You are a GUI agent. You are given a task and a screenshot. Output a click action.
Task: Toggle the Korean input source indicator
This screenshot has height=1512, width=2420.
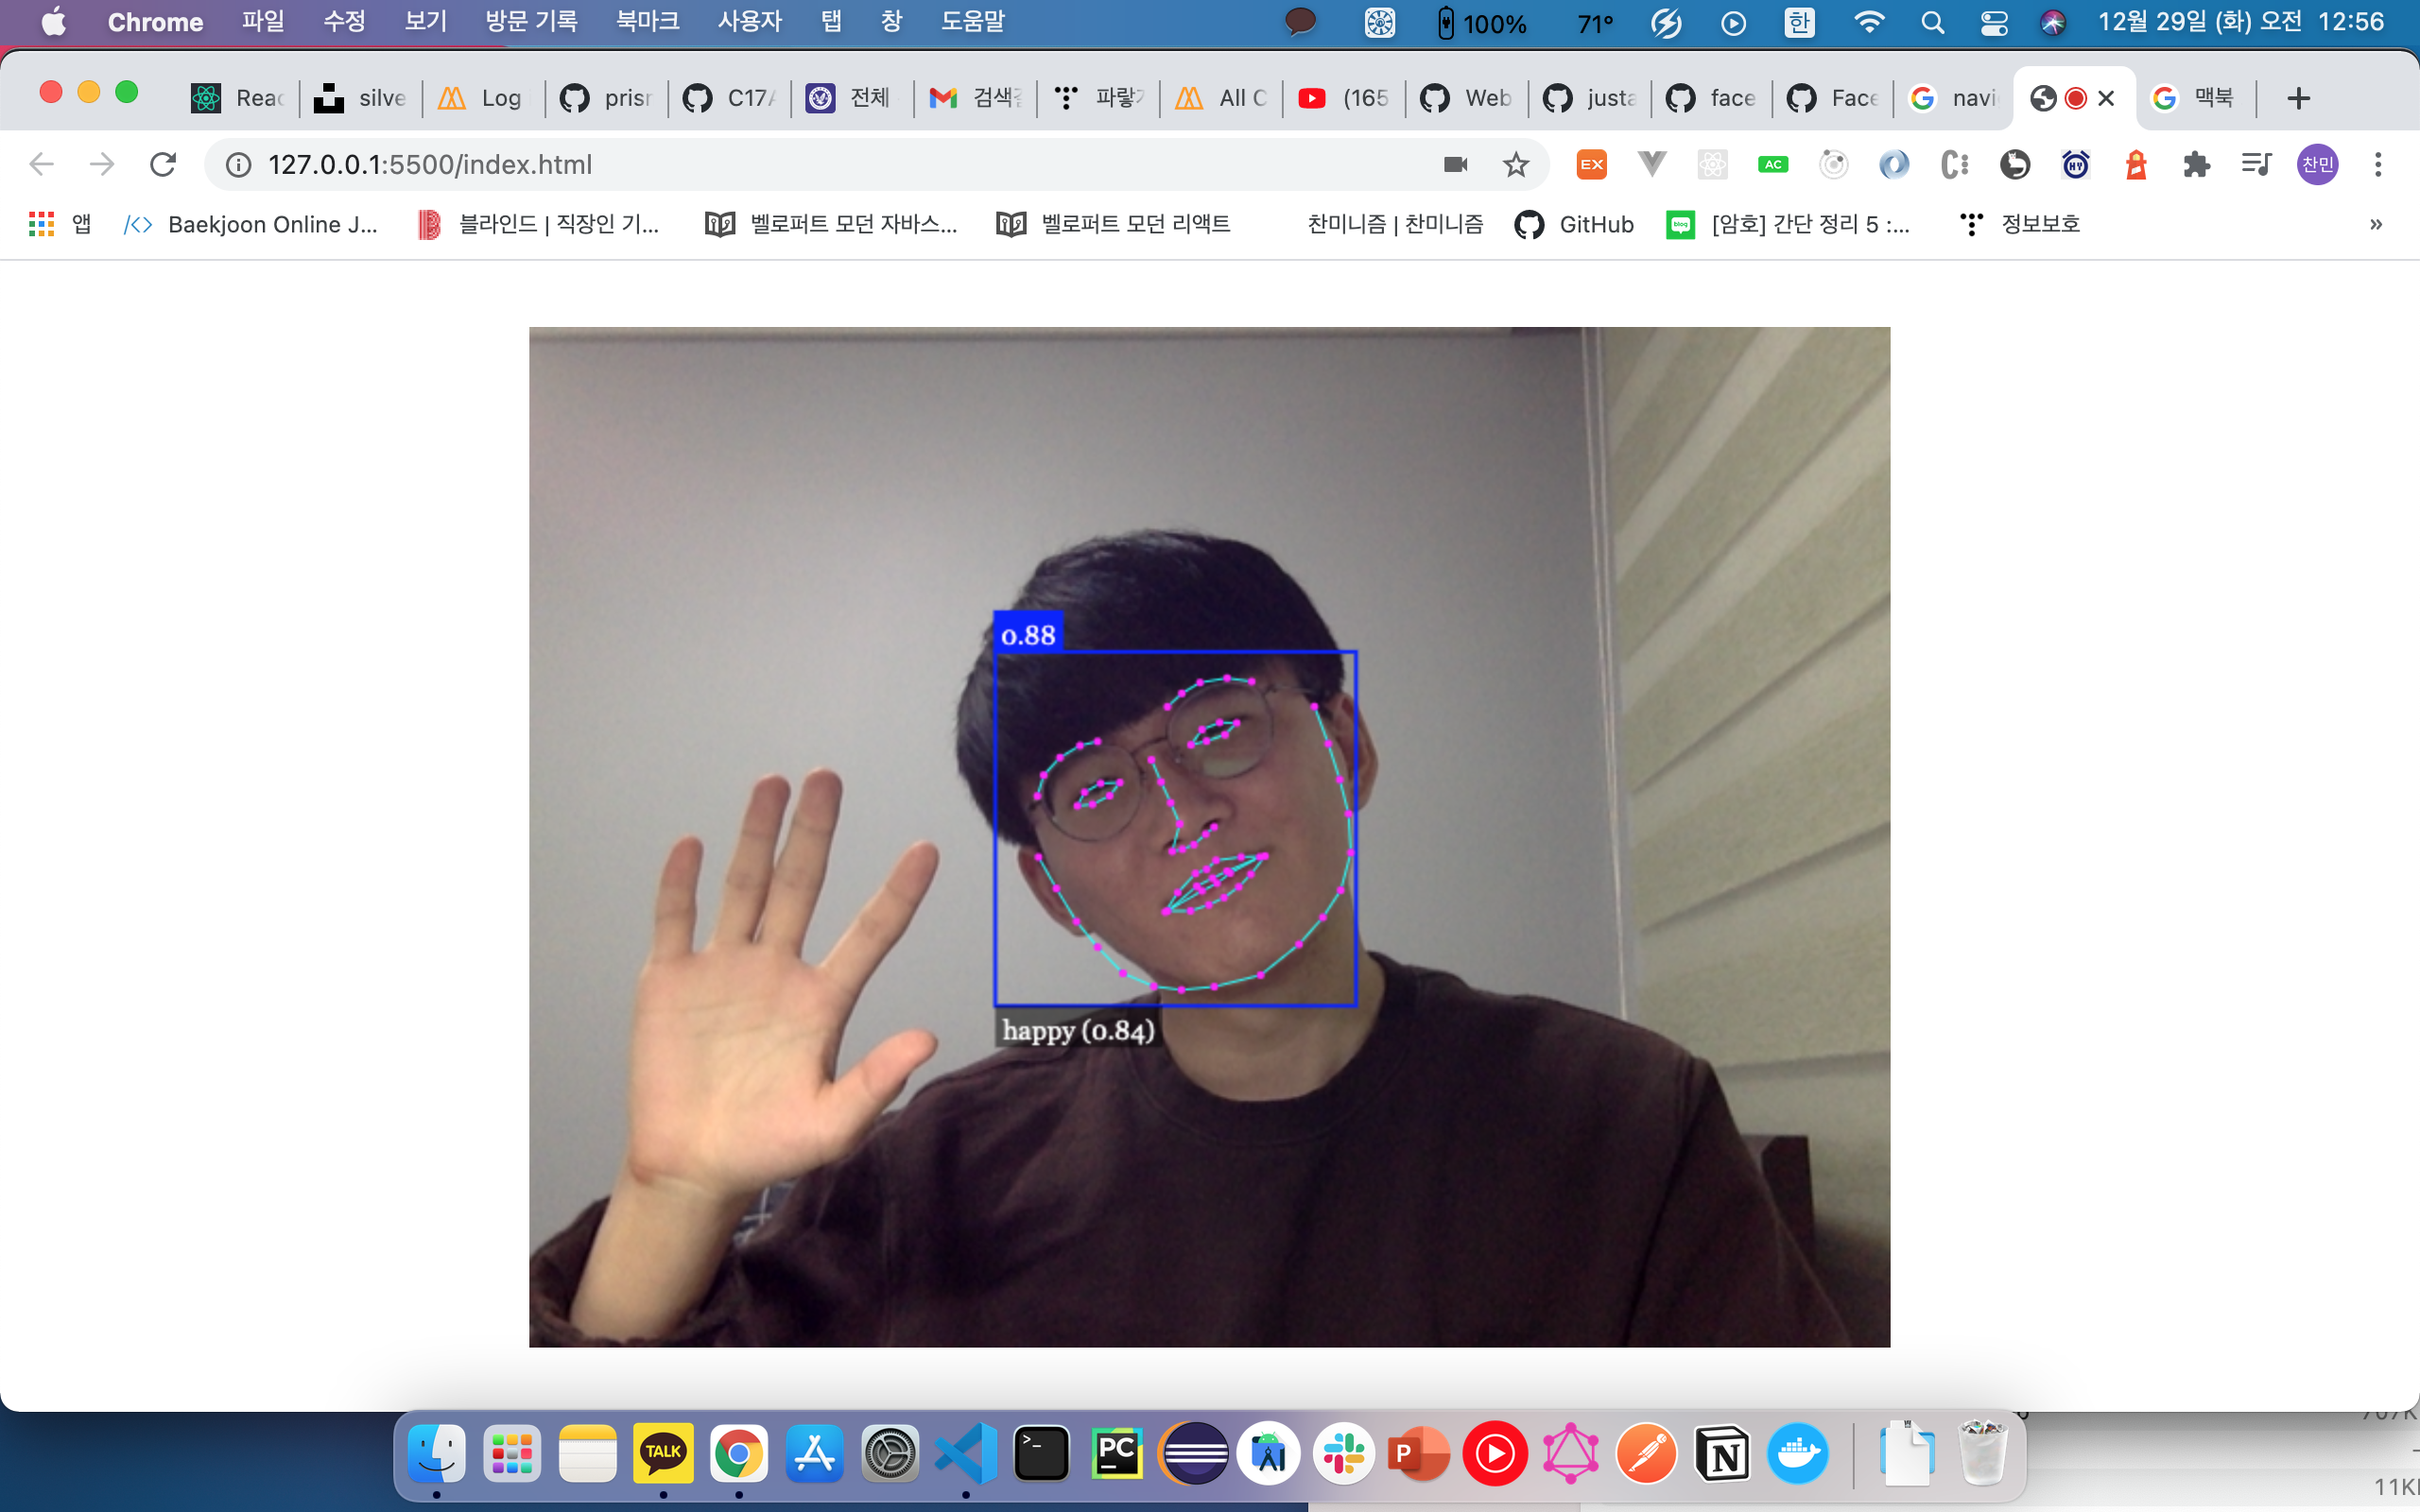(1799, 22)
